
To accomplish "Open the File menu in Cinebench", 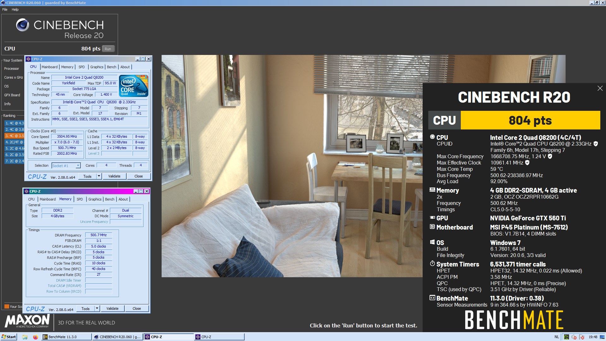I will tap(5, 9).
